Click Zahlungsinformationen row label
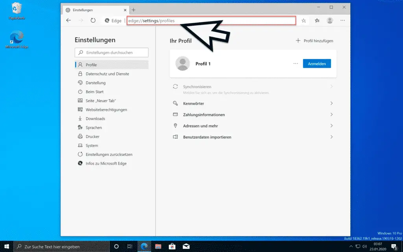Image resolution: width=403 pixels, height=252 pixels. pyautogui.click(x=204, y=115)
